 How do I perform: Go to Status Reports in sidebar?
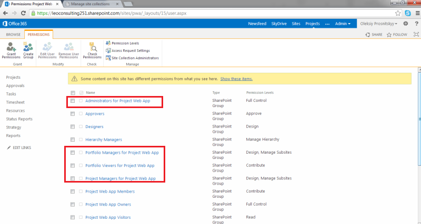pyautogui.click(x=19, y=119)
